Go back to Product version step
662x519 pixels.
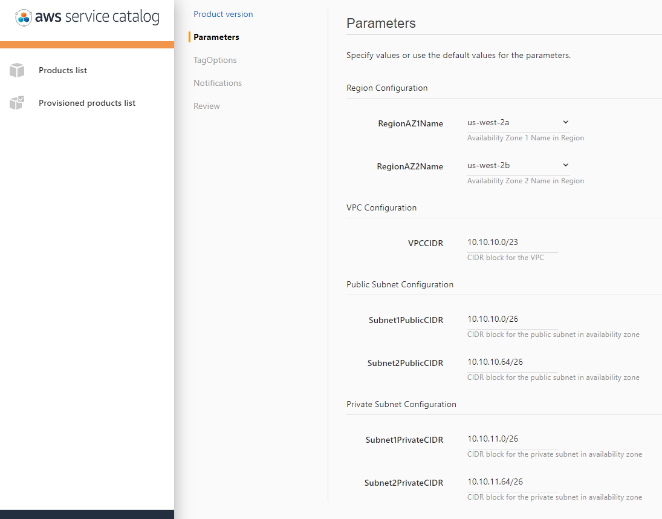pyautogui.click(x=223, y=14)
